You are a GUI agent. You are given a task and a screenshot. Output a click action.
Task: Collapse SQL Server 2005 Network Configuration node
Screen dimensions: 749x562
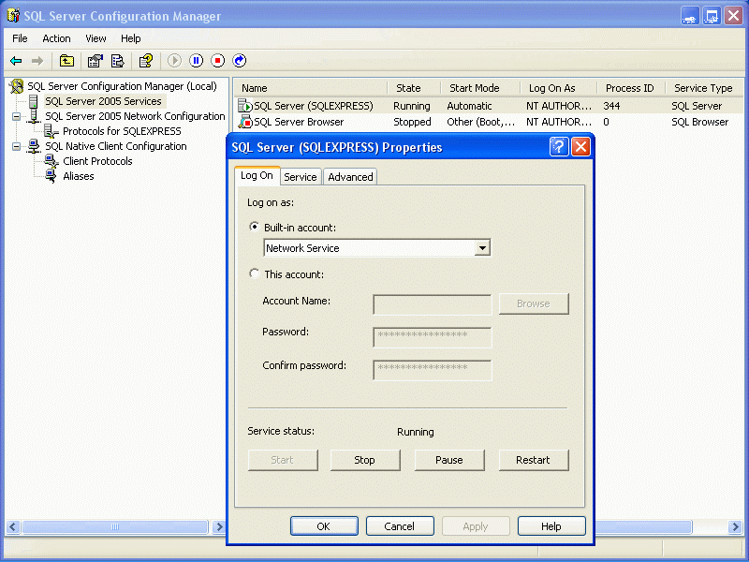tap(16, 116)
